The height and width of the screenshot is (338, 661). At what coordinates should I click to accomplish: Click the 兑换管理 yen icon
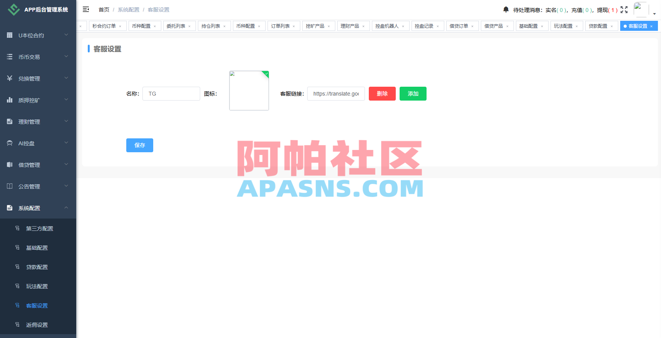[10, 78]
